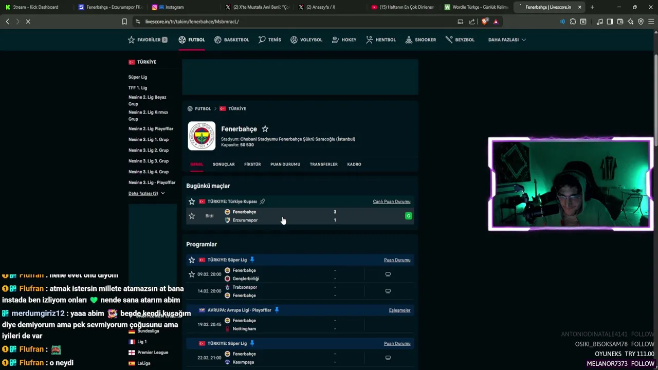Open the Beyzbol sport section
The width and height of the screenshot is (658, 370).
pos(460,40)
